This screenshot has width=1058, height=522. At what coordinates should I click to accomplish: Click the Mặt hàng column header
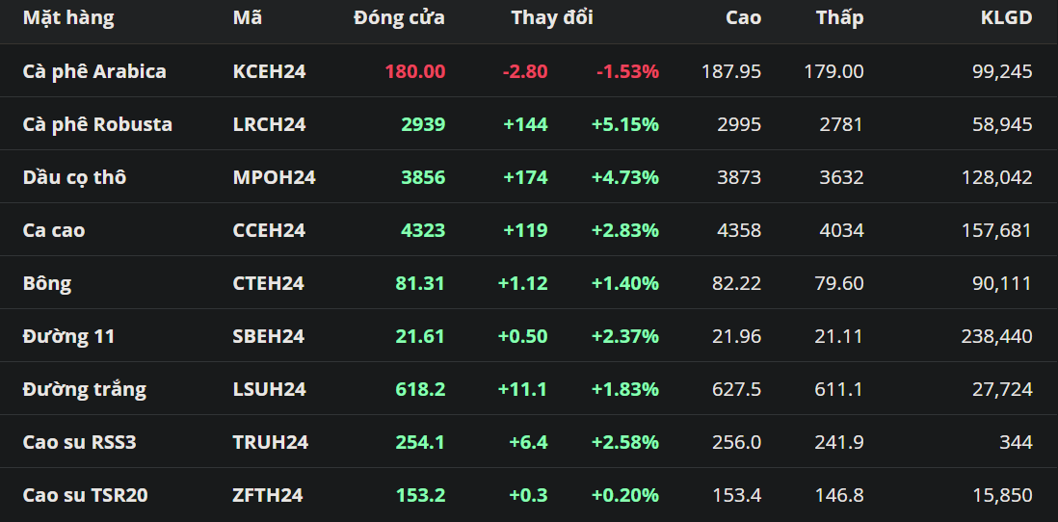68,17
